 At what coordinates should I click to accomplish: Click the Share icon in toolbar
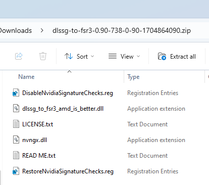click(x=19, y=56)
